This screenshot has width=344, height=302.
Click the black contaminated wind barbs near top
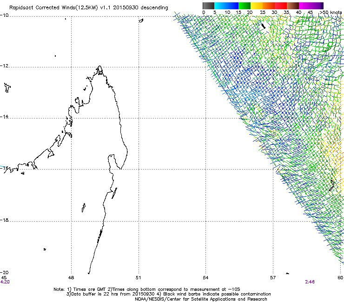(263, 26)
